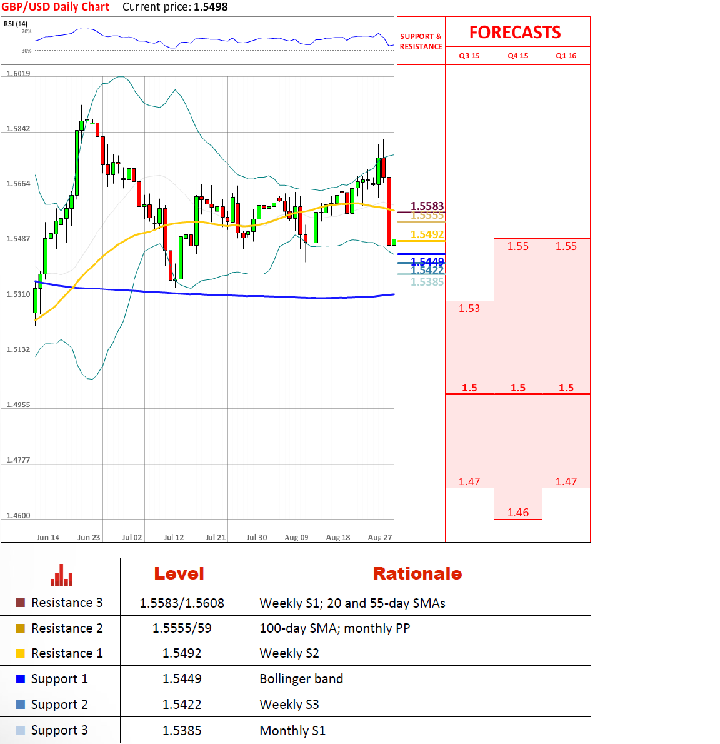The height and width of the screenshot is (744, 720).
Task: Select the 'GBP/USD Daily Chart' title
Action: [x=56, y=7]
